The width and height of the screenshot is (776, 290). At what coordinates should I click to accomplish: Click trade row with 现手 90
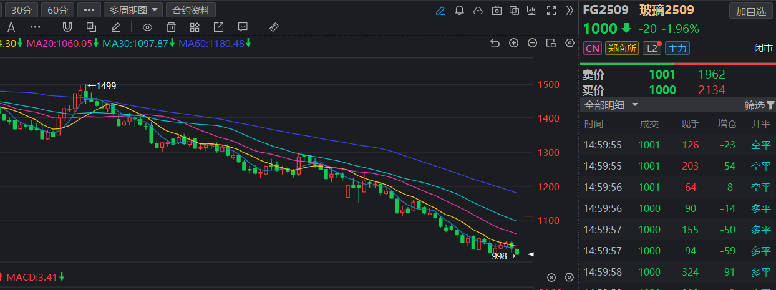[x=677, y=209]
